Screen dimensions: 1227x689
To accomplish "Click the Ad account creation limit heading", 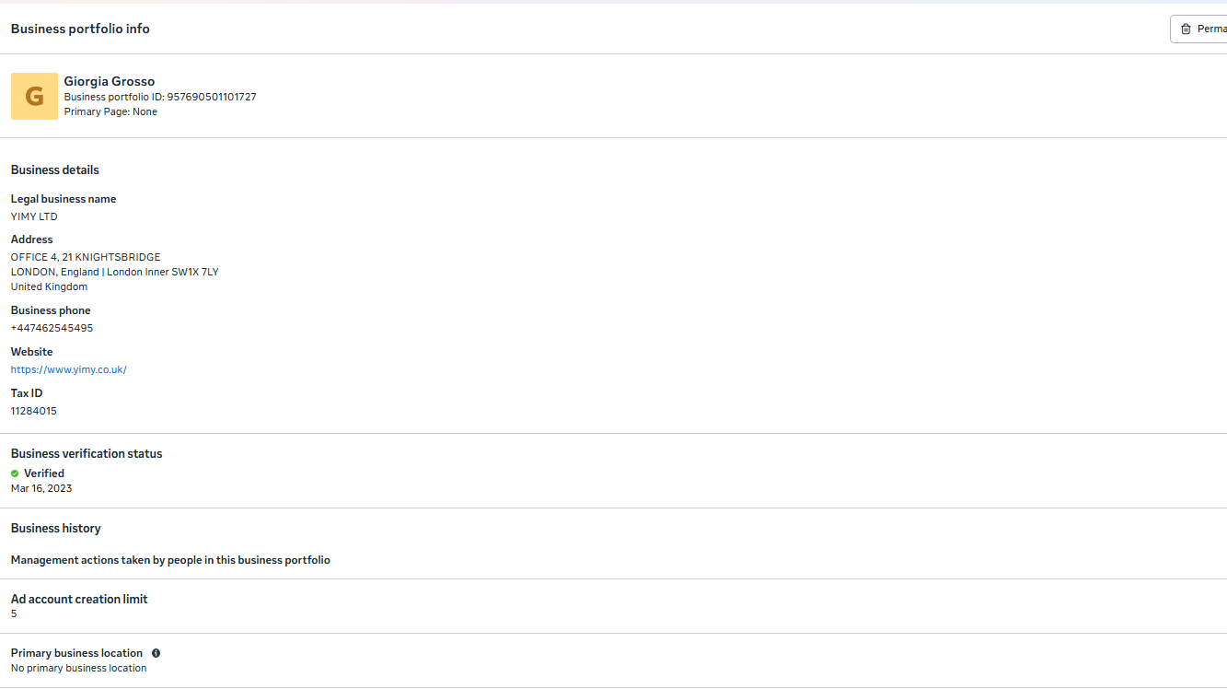I will click(x=79, y=599).
